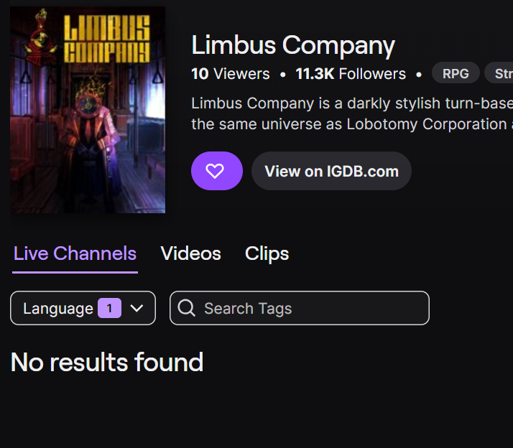Switch to the Live Channels tab
This screenshot has width=513, height=448.
(x=75, y=253)
